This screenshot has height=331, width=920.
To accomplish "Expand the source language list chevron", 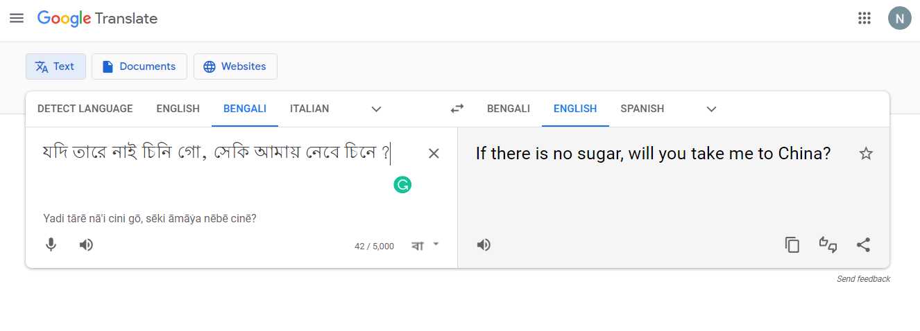I will (376, 109).
